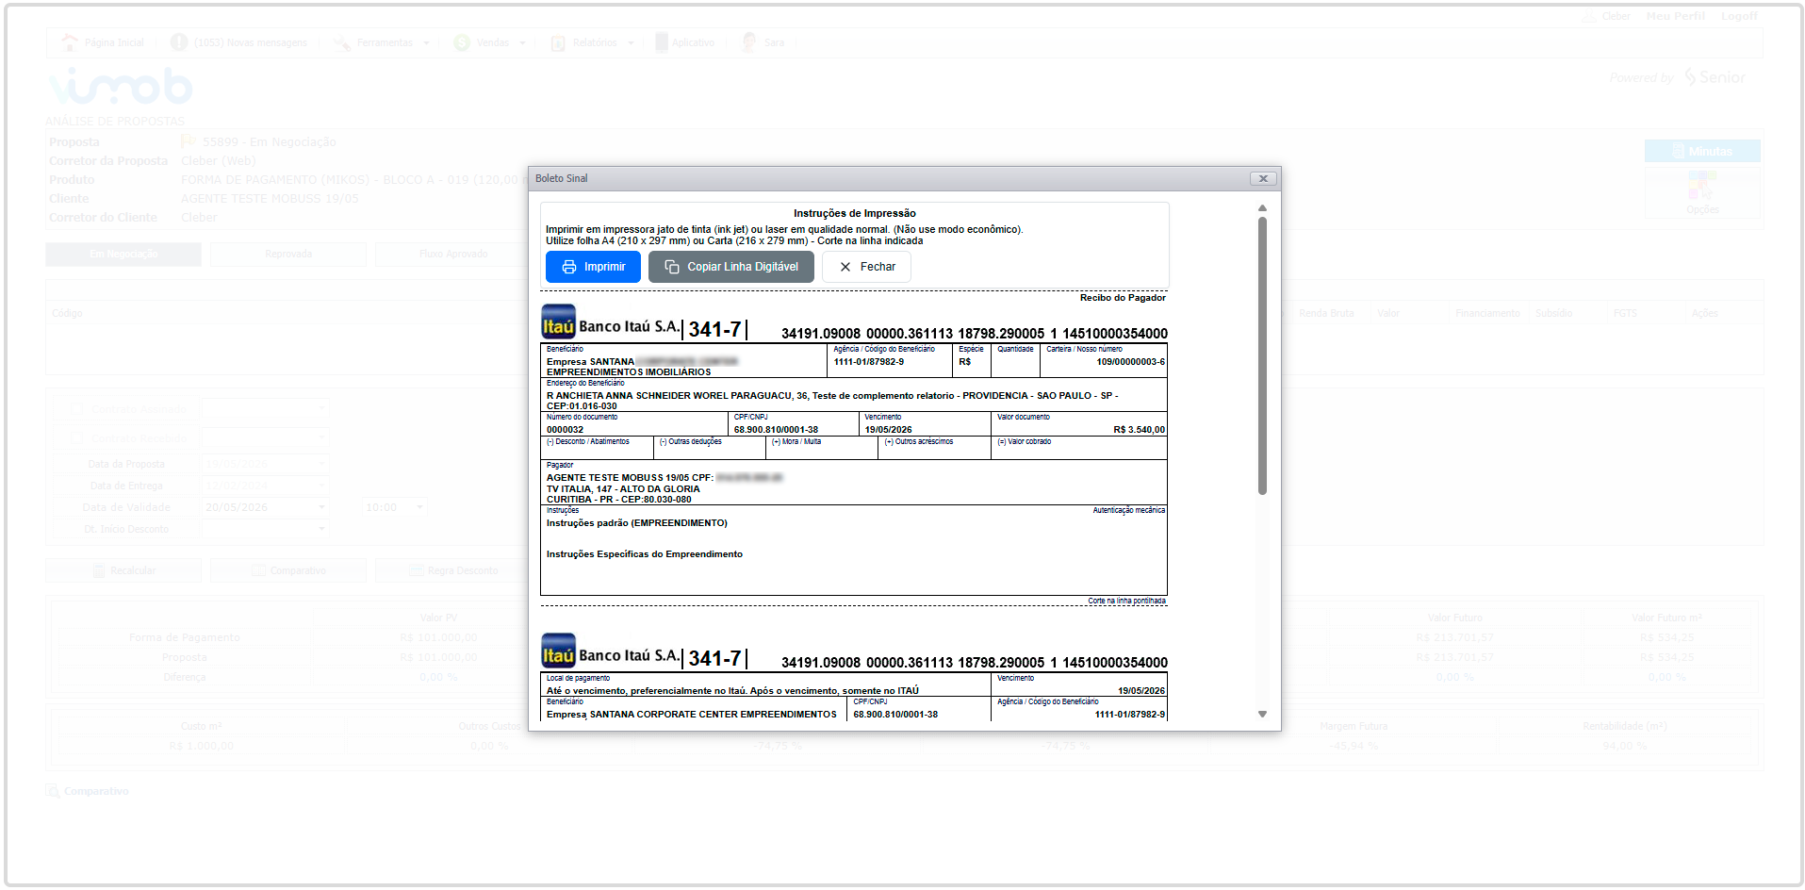Open the Data de Entrega date dropdown
Screen dimensions: 1805x890
(x=321, y=486)
